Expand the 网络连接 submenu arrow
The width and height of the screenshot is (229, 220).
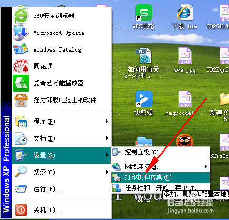pyautogui.click(x=206, y=167)
